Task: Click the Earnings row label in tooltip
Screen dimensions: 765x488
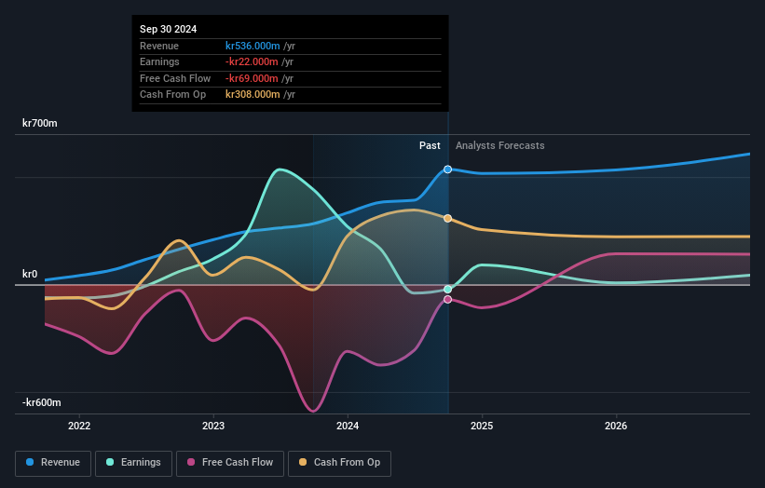Action: coord(159,61)
